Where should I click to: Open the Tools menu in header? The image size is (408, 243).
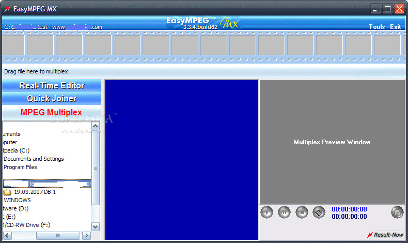(x=377, y=27)
